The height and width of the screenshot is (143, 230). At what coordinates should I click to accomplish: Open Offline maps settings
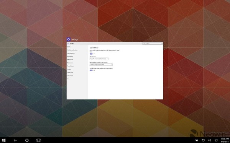click(70, 73)
